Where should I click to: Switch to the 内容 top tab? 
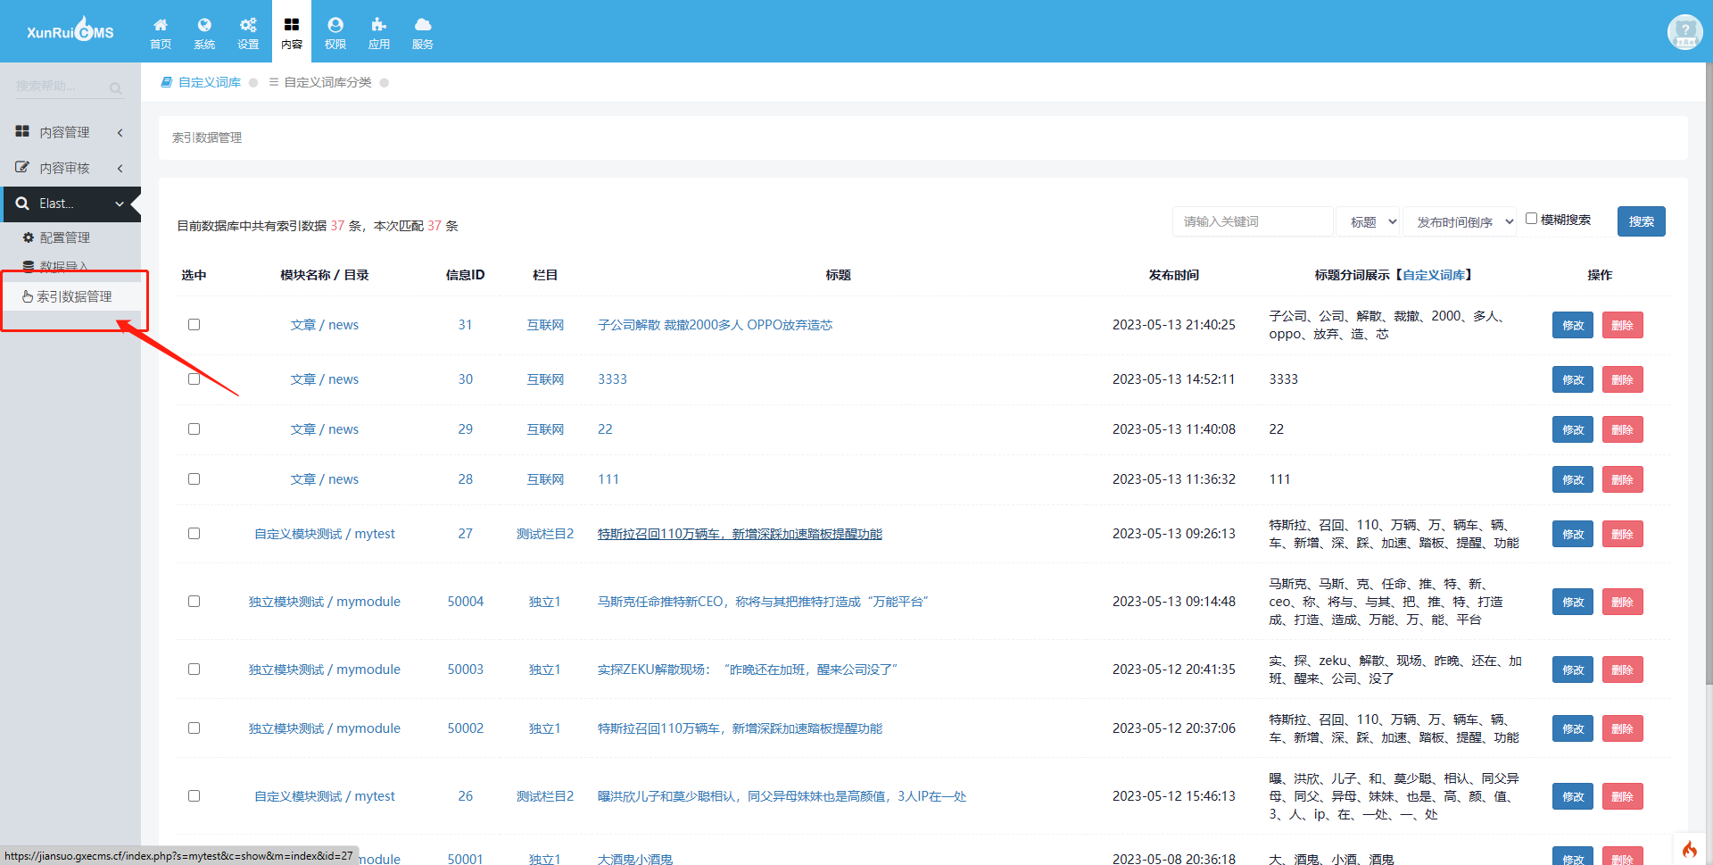pos(292,31)
